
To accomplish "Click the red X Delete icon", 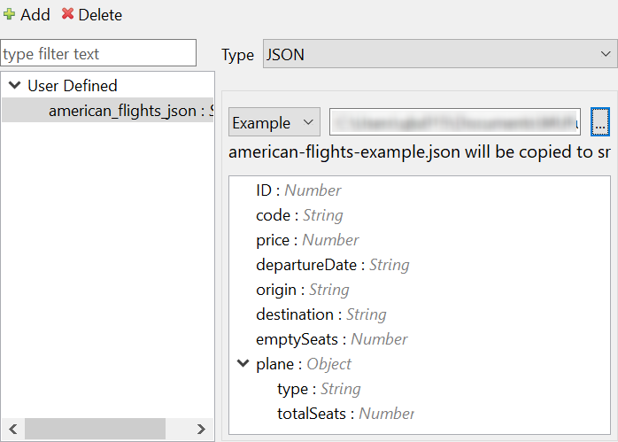I will point(68,14).
